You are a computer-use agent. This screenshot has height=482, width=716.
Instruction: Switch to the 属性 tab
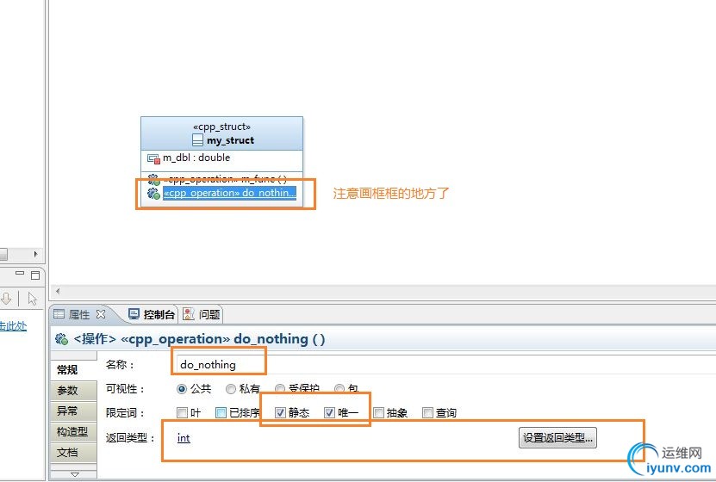click(79, 315)
